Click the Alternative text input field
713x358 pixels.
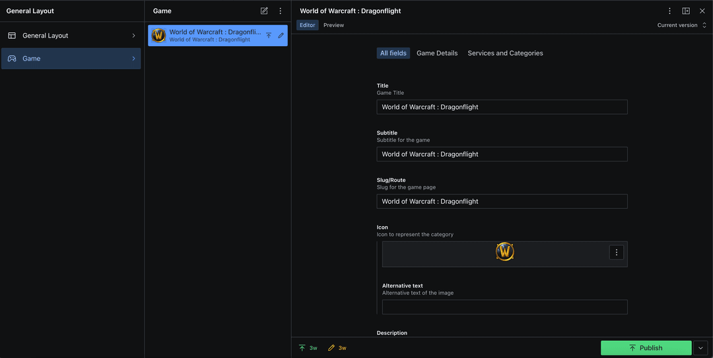[504, 307]
